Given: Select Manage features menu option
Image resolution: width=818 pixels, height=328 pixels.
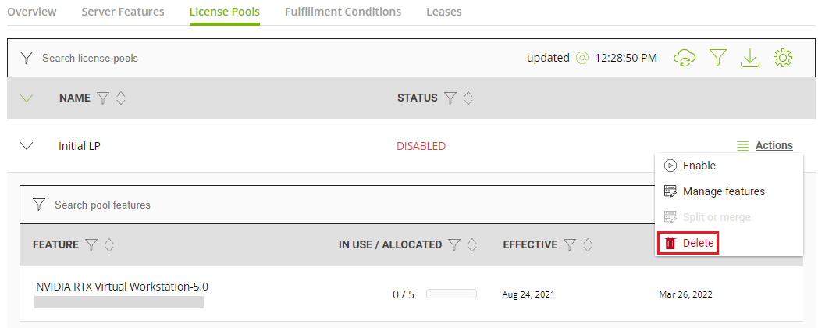Looking at the screenshot, I should click(x=723, y=191).
